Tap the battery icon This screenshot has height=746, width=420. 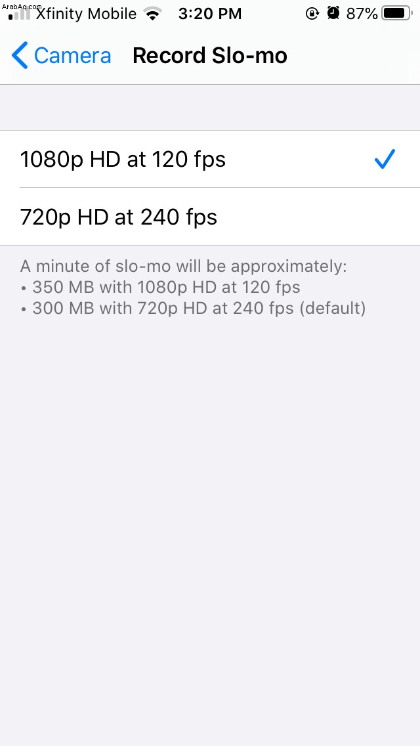click(398, 14)
